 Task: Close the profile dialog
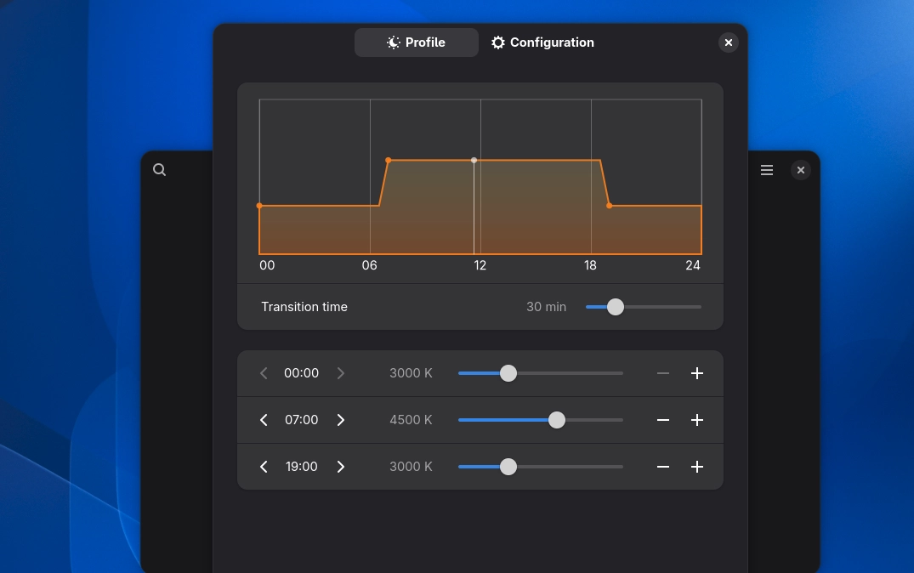[728, 43]
